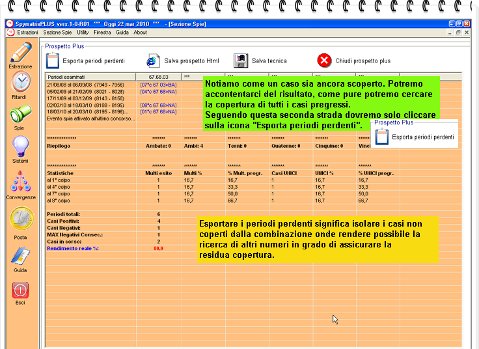Click the Quaterne: 0 cell
Viewport: 479px width, 349px height.
(286, 146)
